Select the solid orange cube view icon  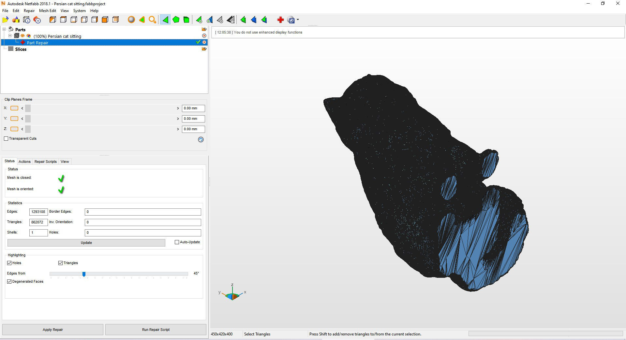(x=105, y=20)
